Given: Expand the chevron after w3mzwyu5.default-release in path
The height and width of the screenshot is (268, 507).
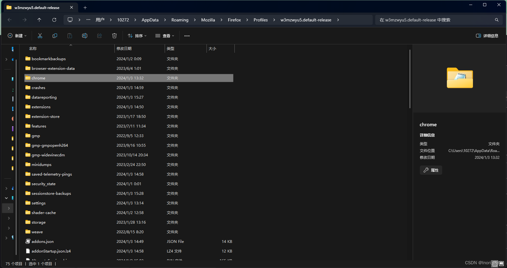Looking at the screenshot, I should [338, 20].
